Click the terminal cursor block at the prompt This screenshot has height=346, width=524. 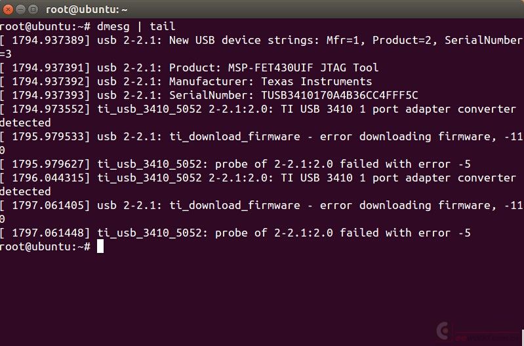coord(100,246)
